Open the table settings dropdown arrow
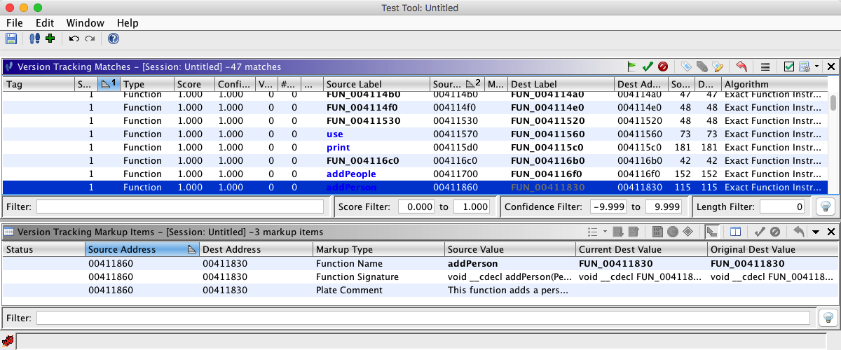 click(x=816, y=66)
